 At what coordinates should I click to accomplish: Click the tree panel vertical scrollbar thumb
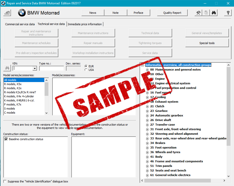pos(228,106)
